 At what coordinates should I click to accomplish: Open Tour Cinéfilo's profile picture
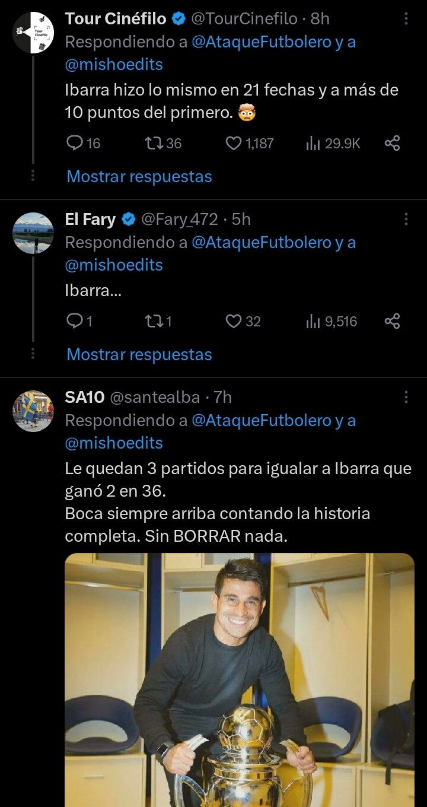pos(33,33)
